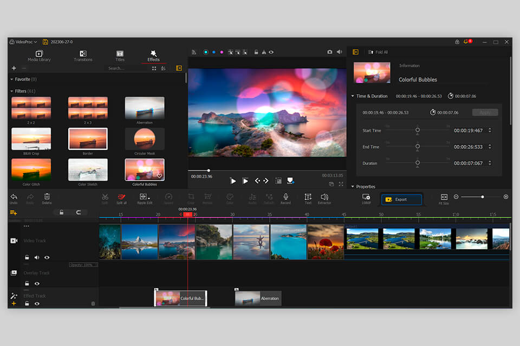Collapse the Filters (61) section
The width and height of the screenshot is (520, 346).
[12, 91]
